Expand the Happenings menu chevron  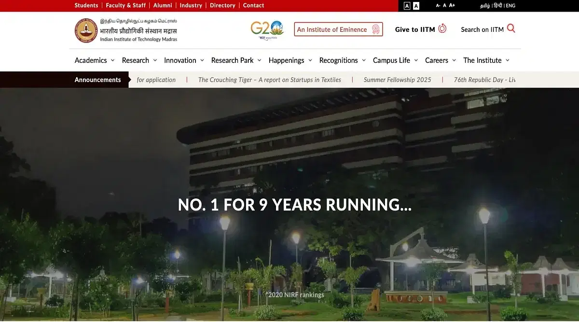coord(310,60)
